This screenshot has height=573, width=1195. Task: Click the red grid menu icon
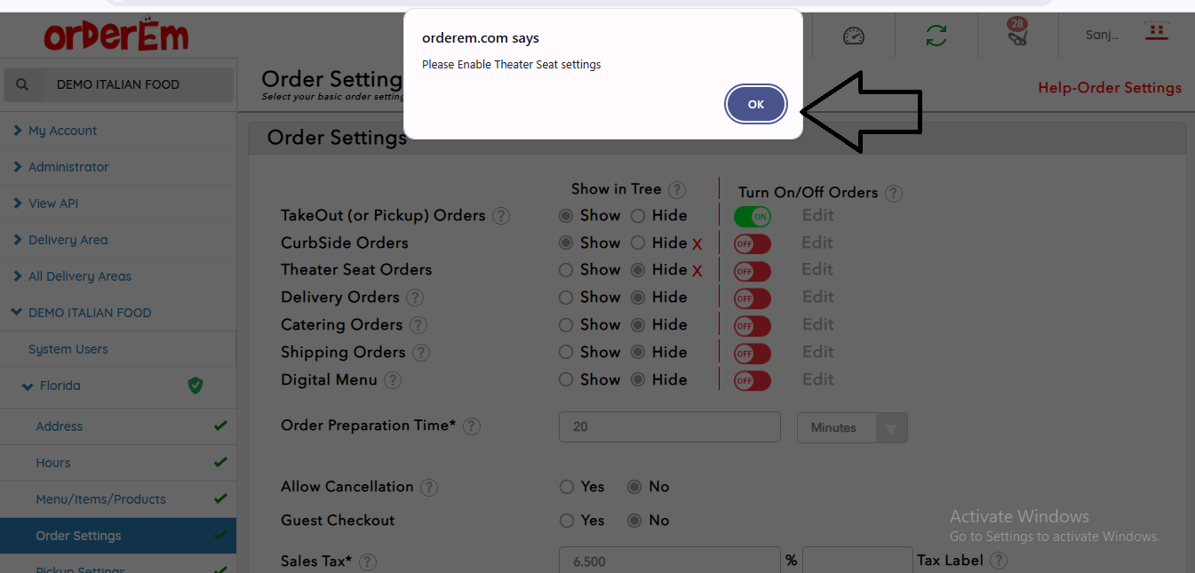click(x=1157, y=33)
